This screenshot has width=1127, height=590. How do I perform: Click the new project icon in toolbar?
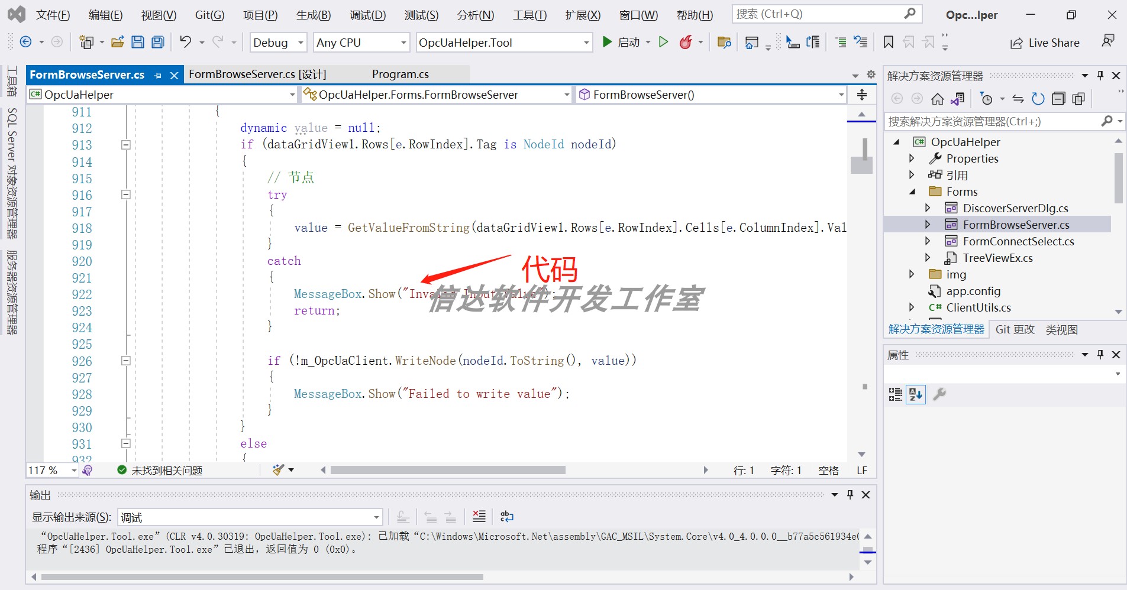click(x=86, y=42)
